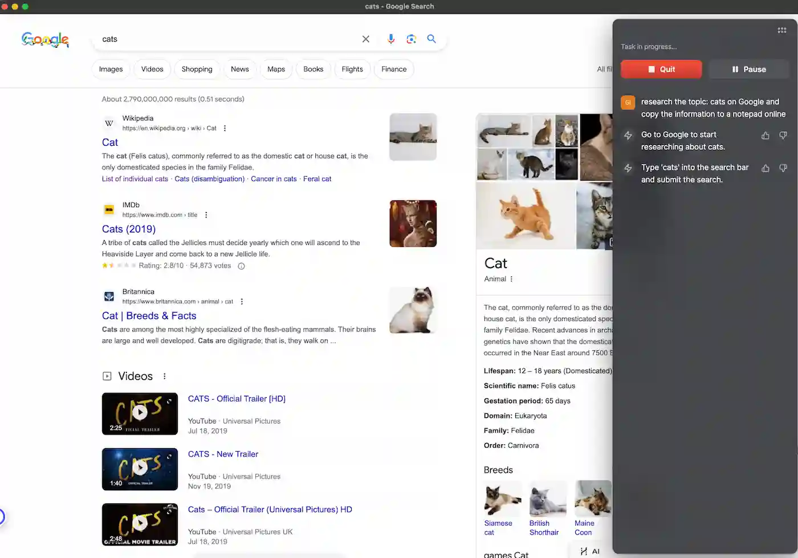Screen dimensions: 798x558
Task: Open the 'Feral cat' related link
Action: point(317,179)
